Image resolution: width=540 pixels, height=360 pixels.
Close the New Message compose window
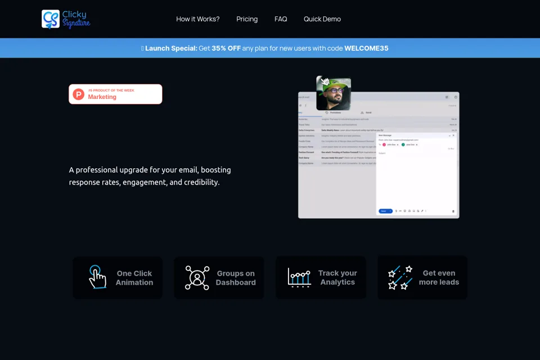(x=453, y=136)
